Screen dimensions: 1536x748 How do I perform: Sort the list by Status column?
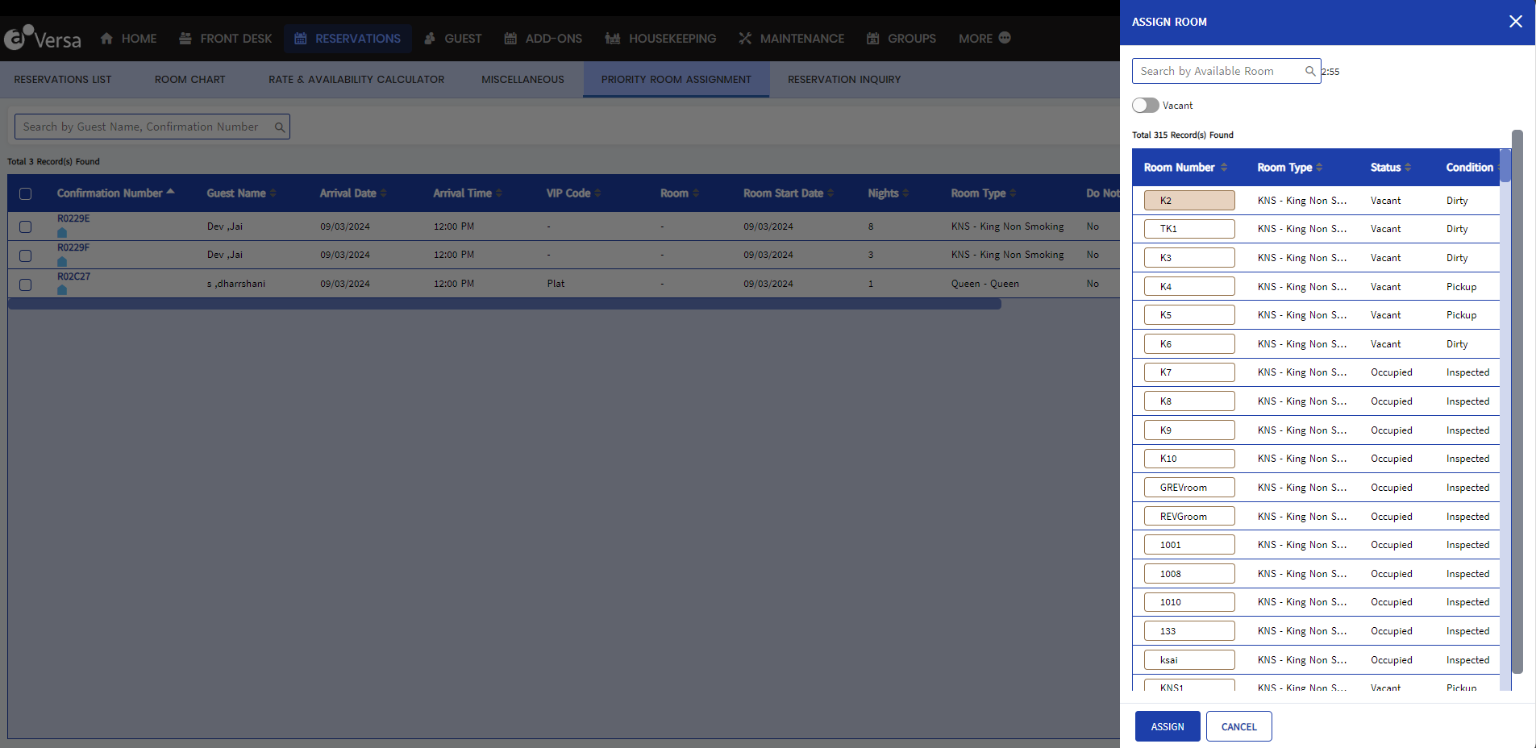(1388, 167)
